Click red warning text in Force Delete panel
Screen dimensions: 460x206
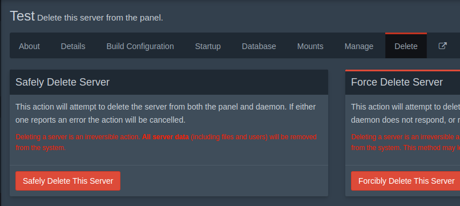pyautogui.click(x=405, y=142)
